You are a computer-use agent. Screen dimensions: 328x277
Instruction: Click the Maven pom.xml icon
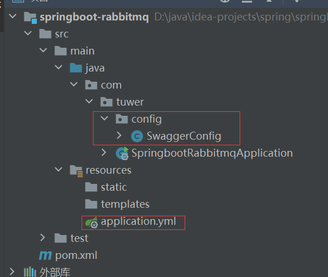[x=45, y=255]
